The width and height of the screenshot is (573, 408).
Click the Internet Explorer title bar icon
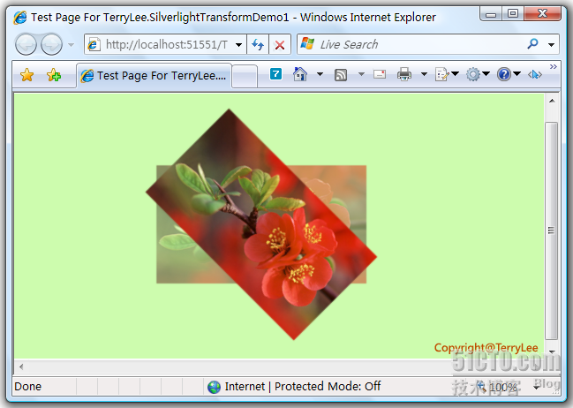point(20,17)
